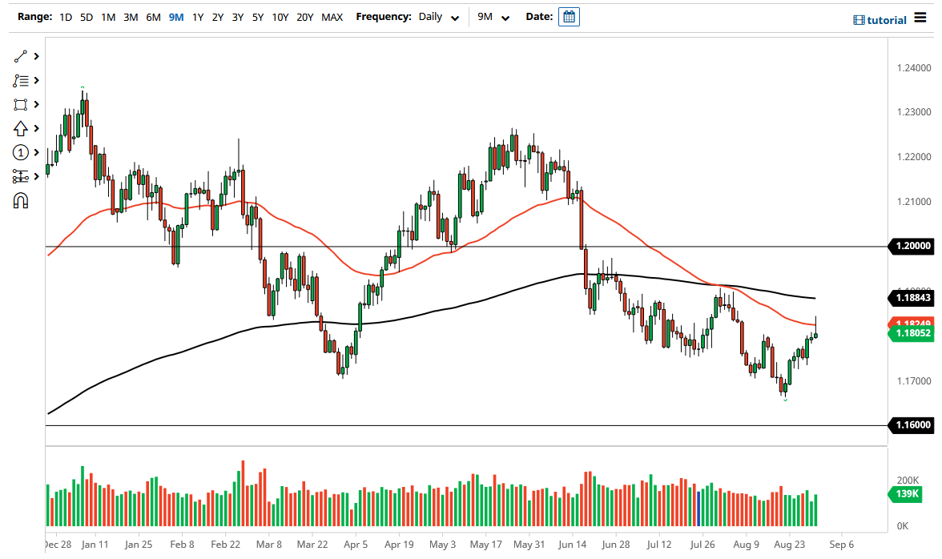The image size is (942, 559).
Task: Choose the 3M range option
Action: click(131, 17)
